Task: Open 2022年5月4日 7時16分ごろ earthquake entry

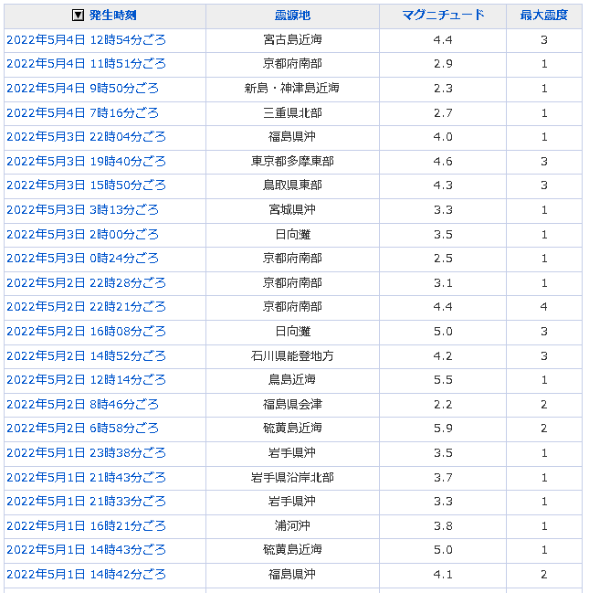Action: tap(82, 113)
